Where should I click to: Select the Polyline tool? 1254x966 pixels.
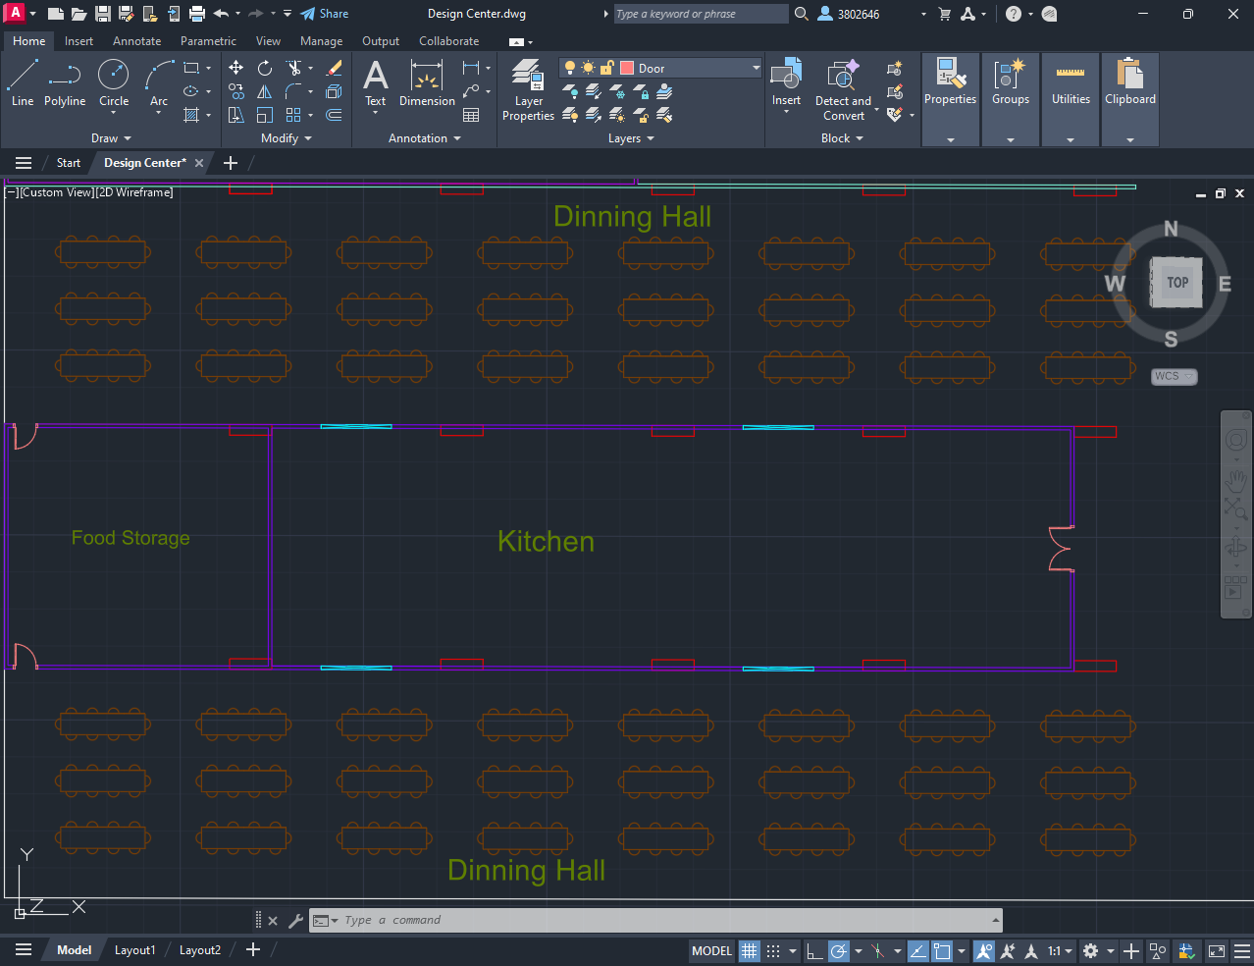(x=65, y=82)
